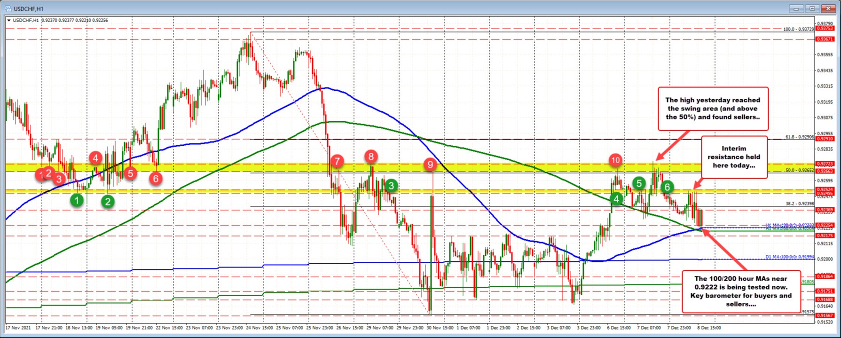Screen dimensions: 841x338
Task: Click the red 0.92663 price level tag
Action: point(825,172)
